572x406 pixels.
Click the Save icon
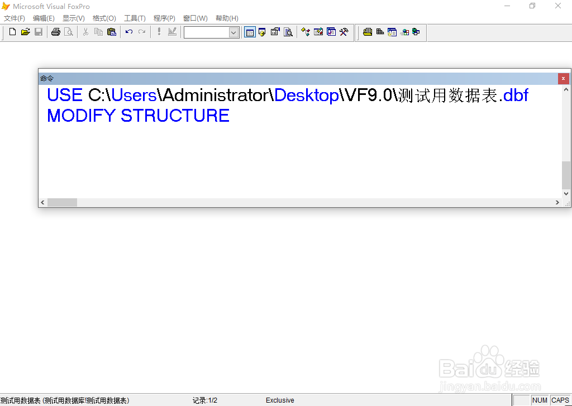pos(39,32)
